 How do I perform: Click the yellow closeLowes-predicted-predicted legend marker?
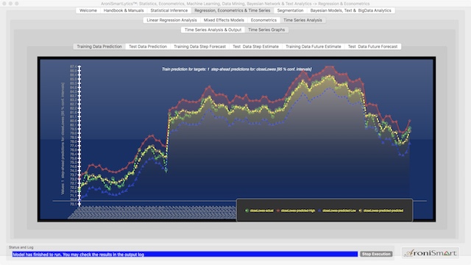click(361, 211)
